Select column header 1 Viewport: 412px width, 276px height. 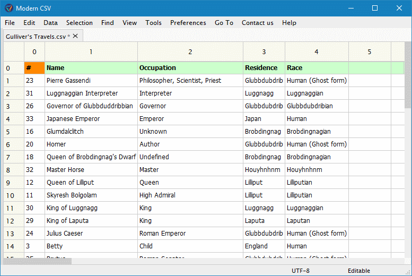(x=91, y=52)
